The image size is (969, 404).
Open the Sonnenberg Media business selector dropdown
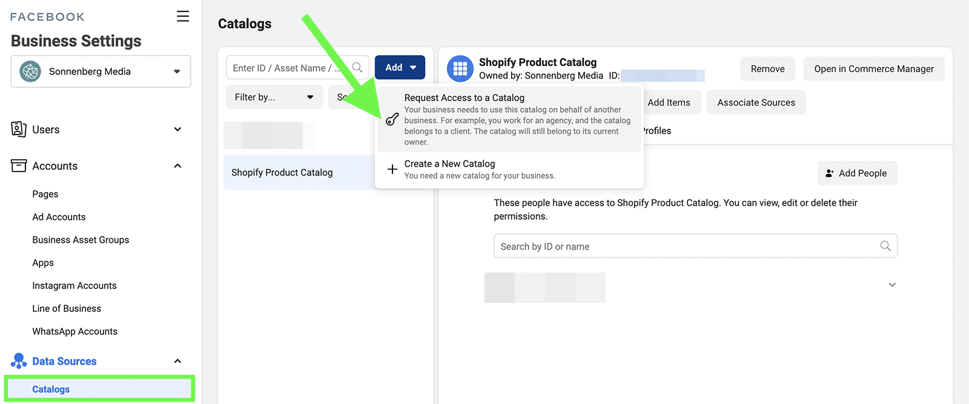[x=101, y=71]
